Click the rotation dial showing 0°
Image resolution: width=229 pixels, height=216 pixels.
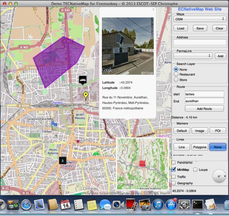pos(219,176)
